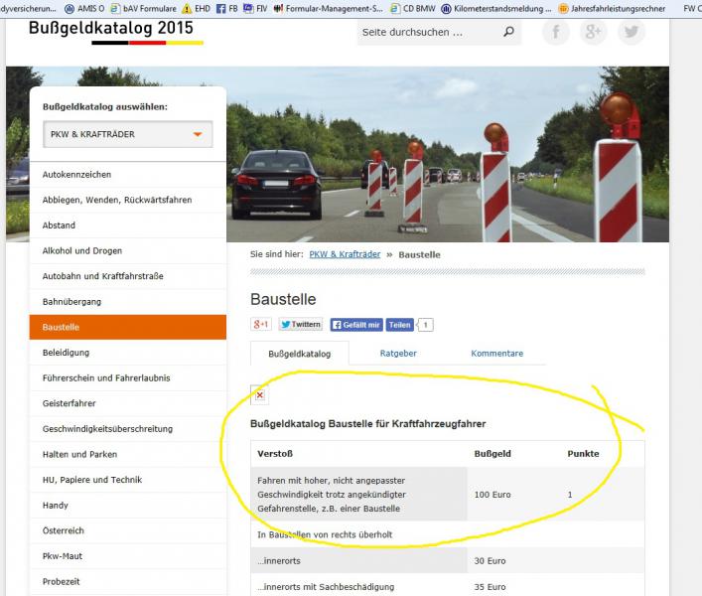Screen dimensions: 702x596
Task: Switch to the Ratgeber tab
Action: (398, 353)
